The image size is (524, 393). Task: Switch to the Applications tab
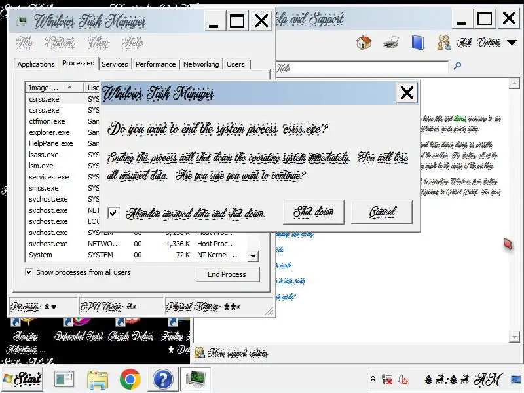coord(36,64)
